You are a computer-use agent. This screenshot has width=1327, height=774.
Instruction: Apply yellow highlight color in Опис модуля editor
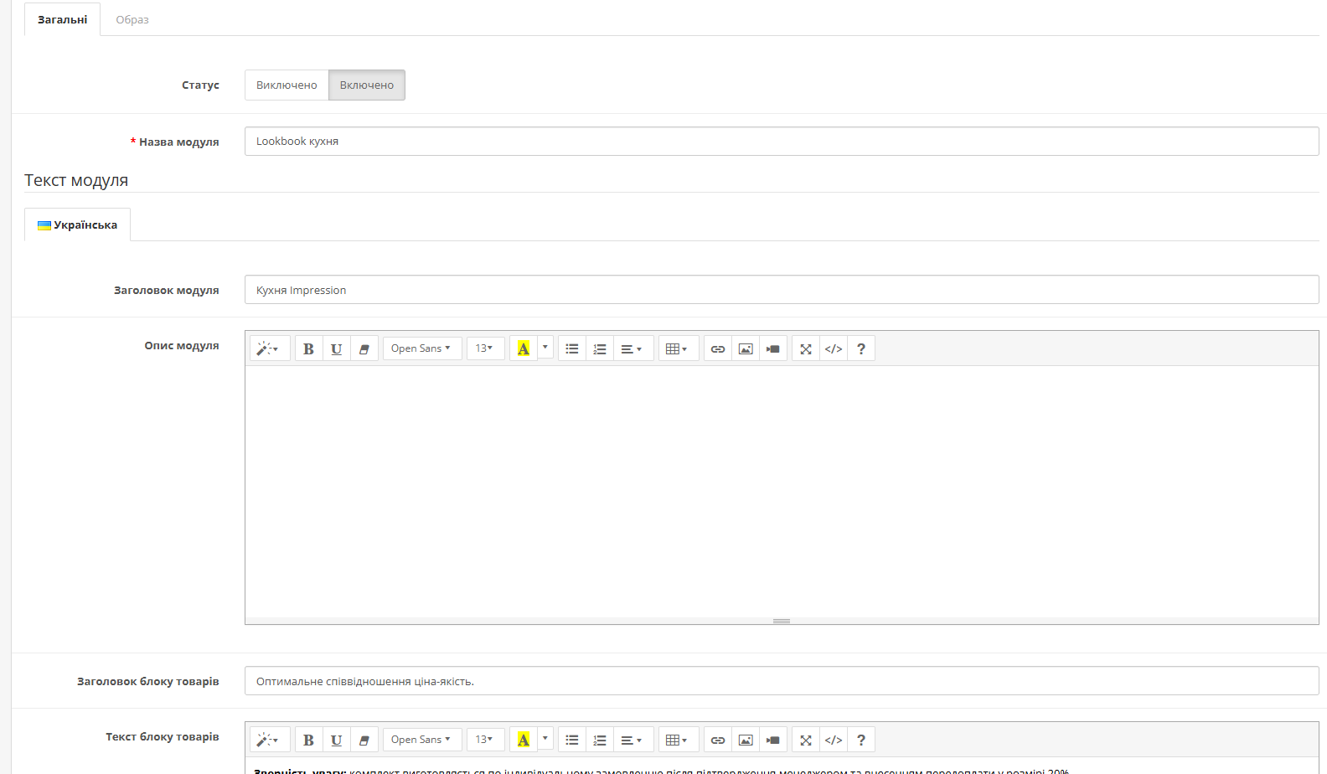point(524,348)
